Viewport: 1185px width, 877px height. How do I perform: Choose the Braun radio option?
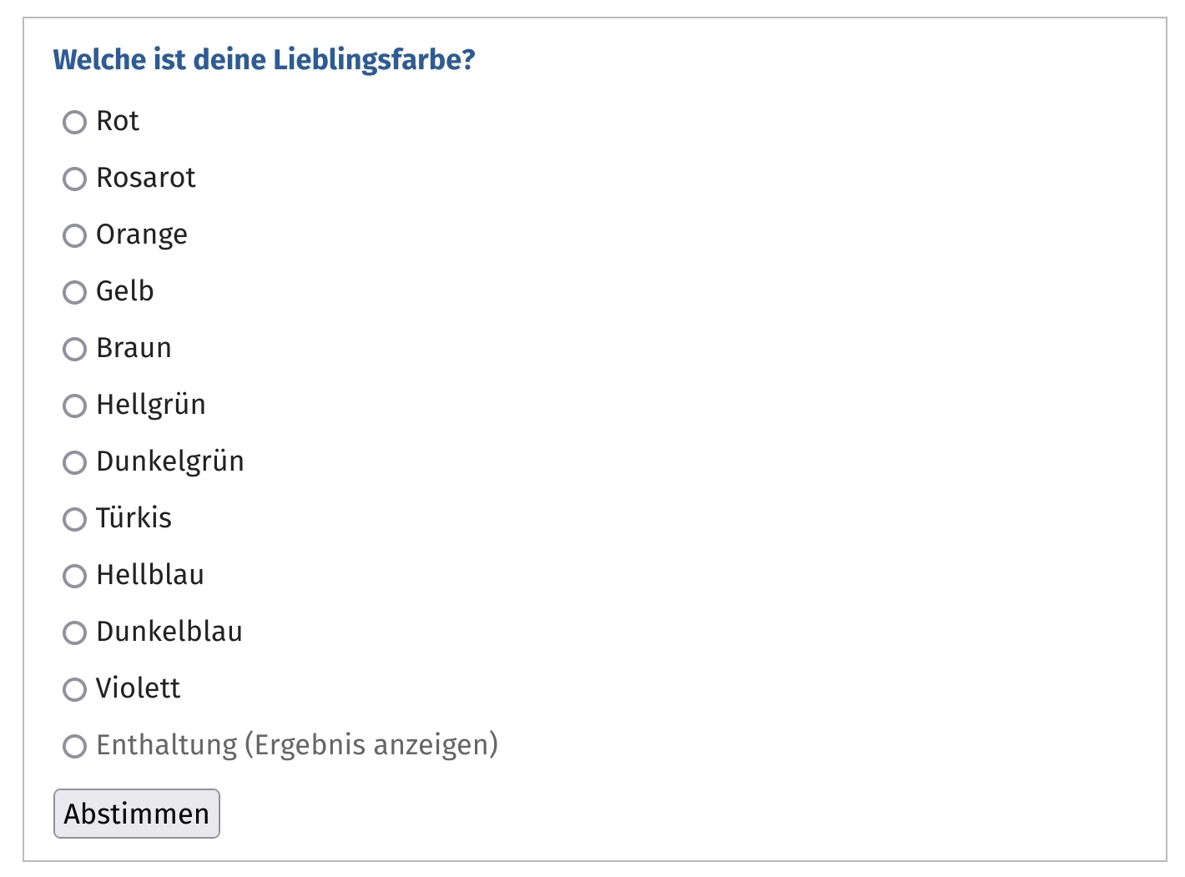click(75, 349)
